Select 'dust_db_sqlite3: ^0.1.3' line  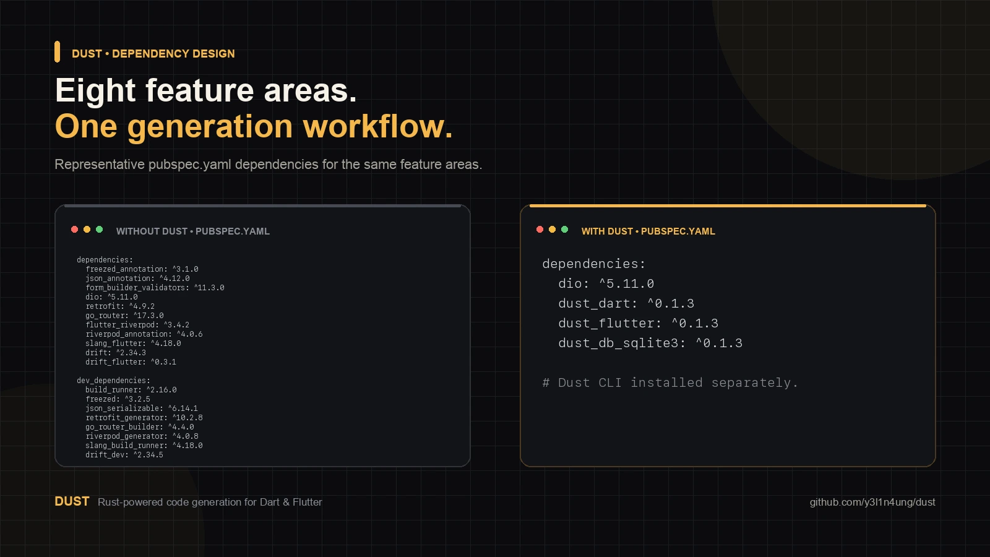tap(650, 343)
